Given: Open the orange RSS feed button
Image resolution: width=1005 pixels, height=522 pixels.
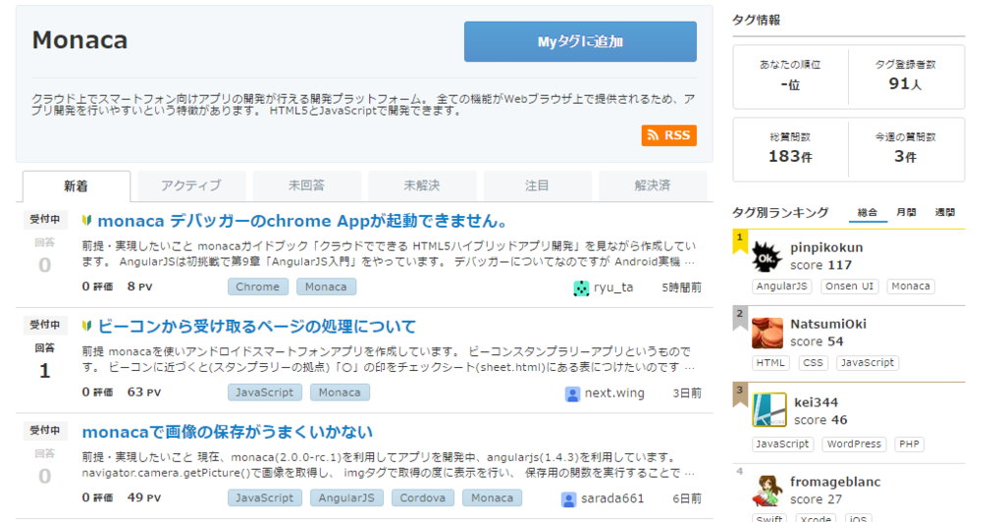Looking at the screenshot, I should [x=668, y=135].
